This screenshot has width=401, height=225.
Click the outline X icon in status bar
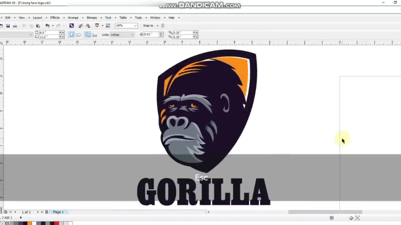(357, 218)
